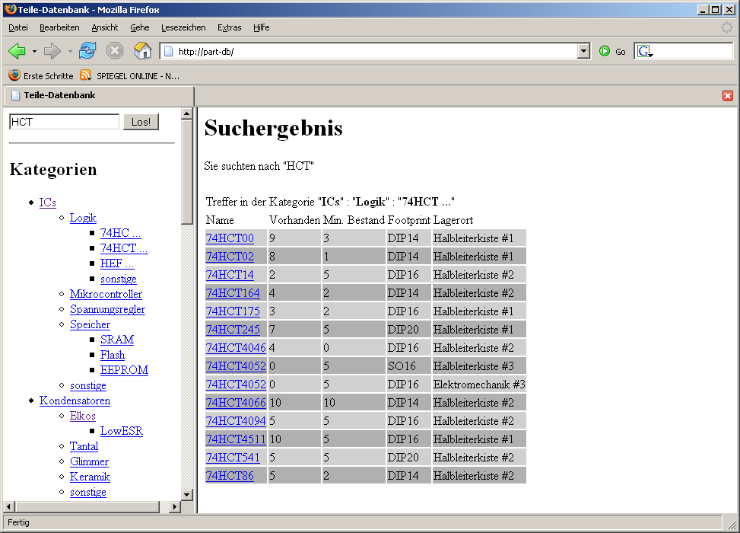The height and width of the screenshot is (533, 740).
Task: Close the tab with the red X
Action: click(728, 96)
